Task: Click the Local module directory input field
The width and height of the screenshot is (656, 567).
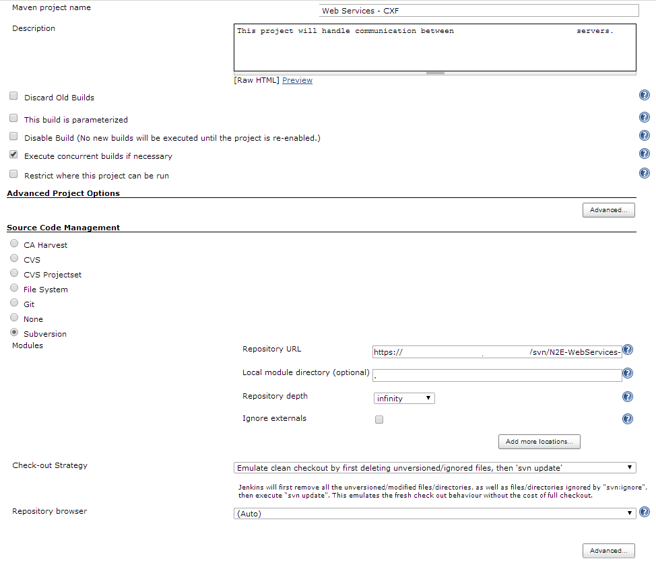Action: [496, 374]
